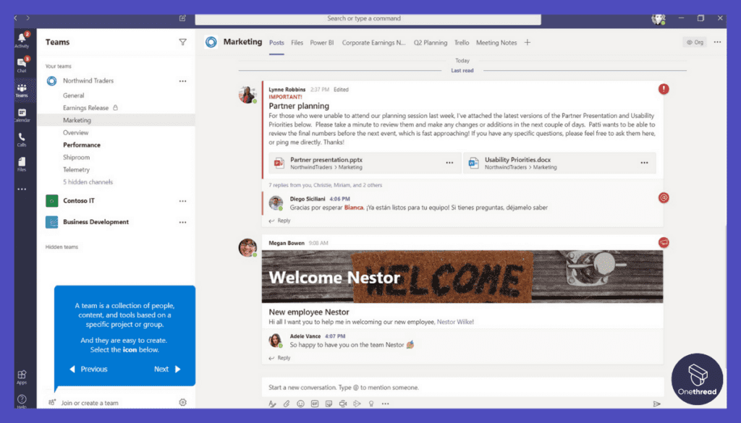The height and width of the screenshot is (423, 741).
Task: Open Chat from the left rail
Action: coord(22,64)
